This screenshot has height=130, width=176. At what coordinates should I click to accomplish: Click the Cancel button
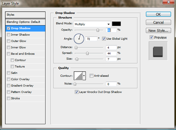click(158, 23)
